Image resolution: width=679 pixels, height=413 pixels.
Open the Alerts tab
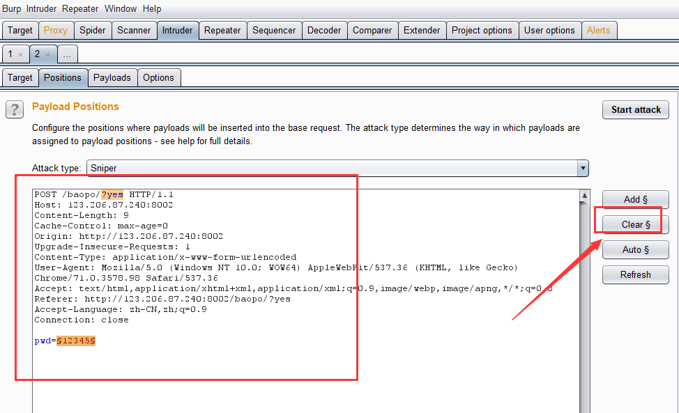click(x=598, y=30)
